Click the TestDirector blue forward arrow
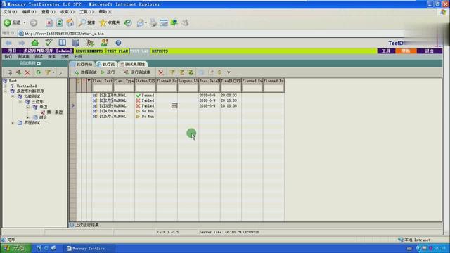The width and height of the screenshot is (450, 253). tap(22, 43)
